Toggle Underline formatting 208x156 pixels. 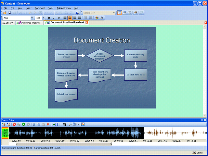click(x=59, y=18)
